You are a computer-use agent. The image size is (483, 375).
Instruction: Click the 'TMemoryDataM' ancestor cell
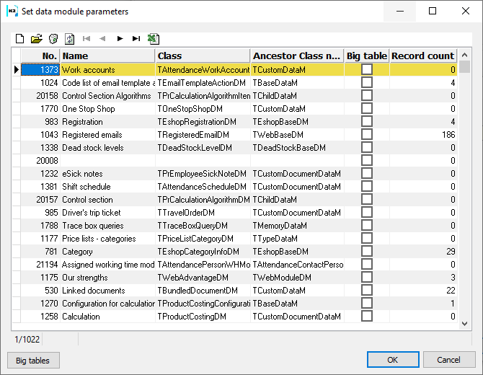point(297,225)
